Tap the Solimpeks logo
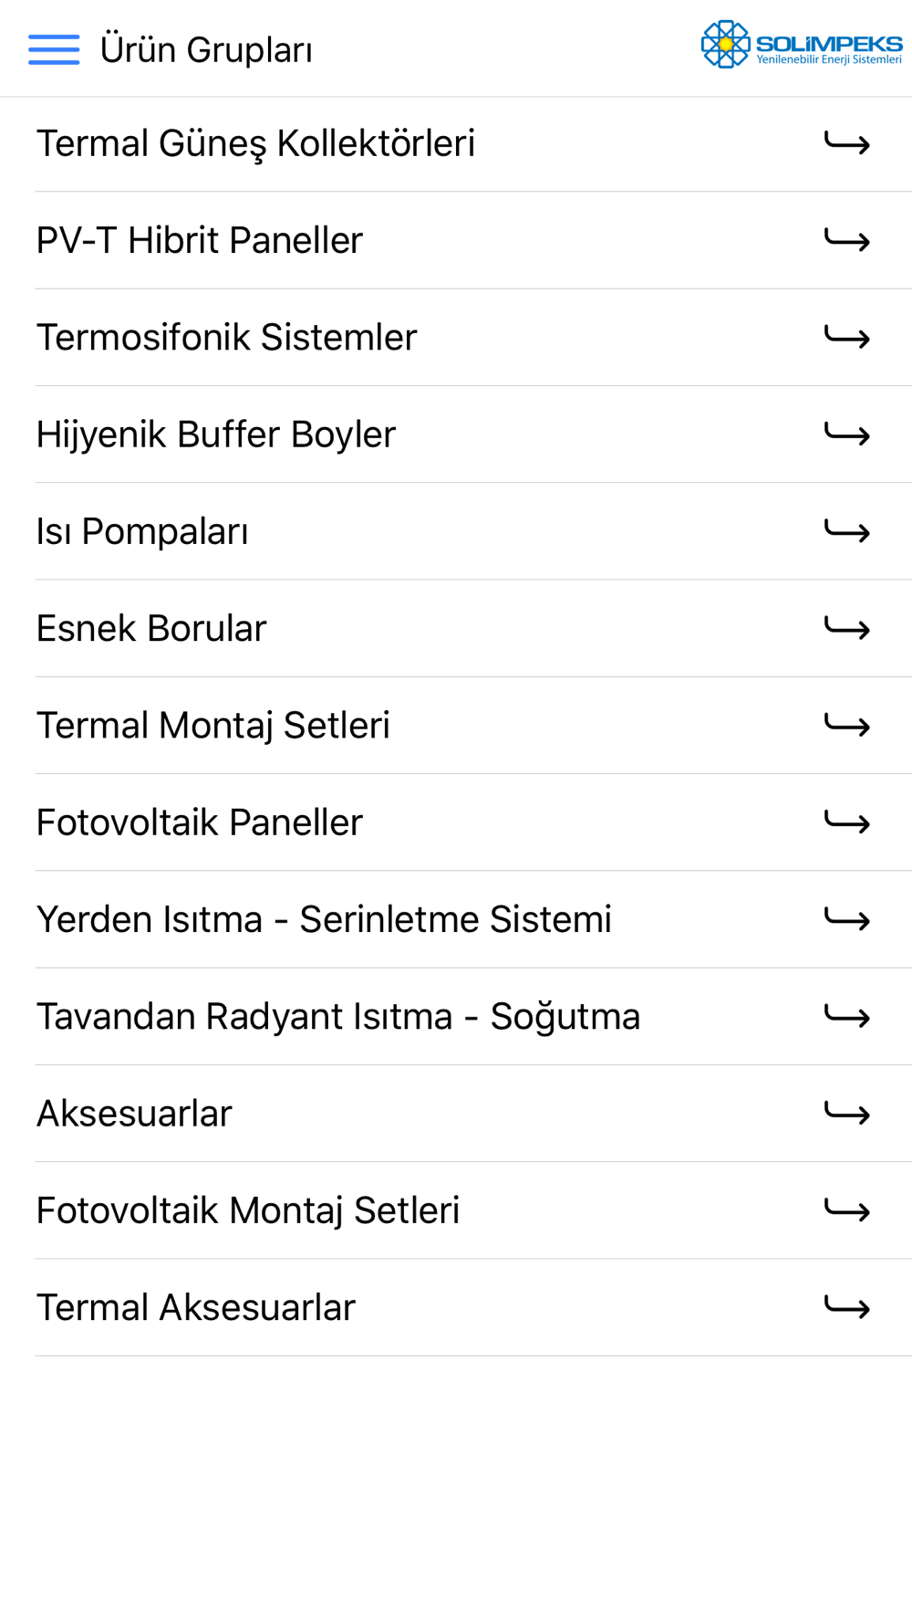The height and width of the screenshot is (1623, 912). (x=802, y=45)
